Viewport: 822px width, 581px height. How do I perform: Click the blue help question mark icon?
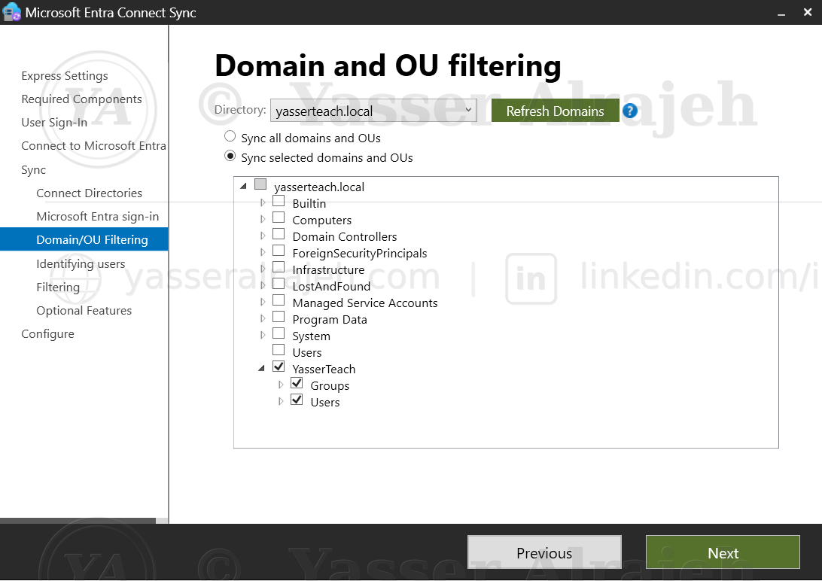point(629,111)
